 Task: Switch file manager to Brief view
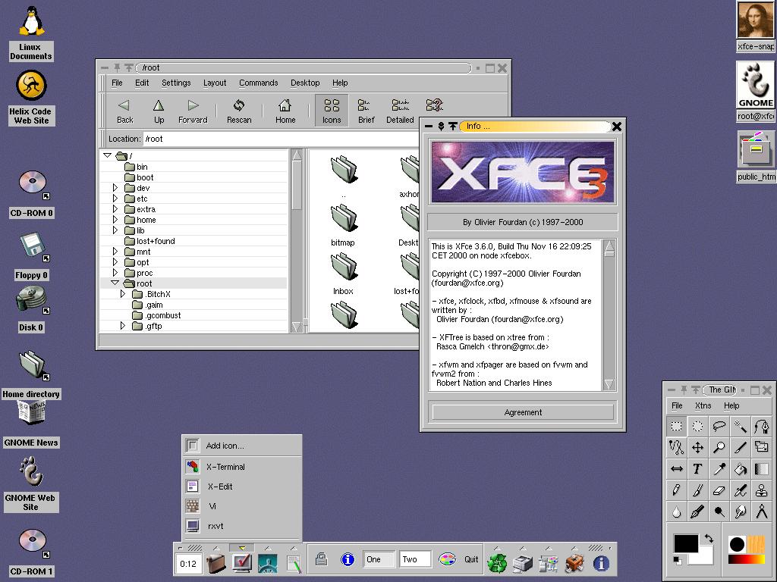point(366,111)
